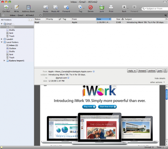This screenshot has width=168, height=149.
Task: Click Start free trial button in email
Action: [108, 107]
